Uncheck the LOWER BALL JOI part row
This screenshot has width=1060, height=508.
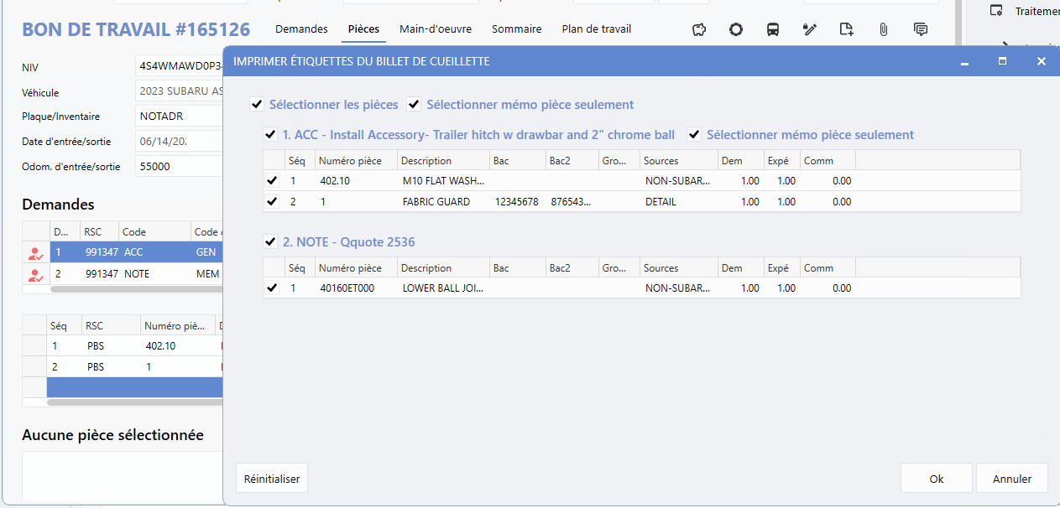(x=272, y=288)
